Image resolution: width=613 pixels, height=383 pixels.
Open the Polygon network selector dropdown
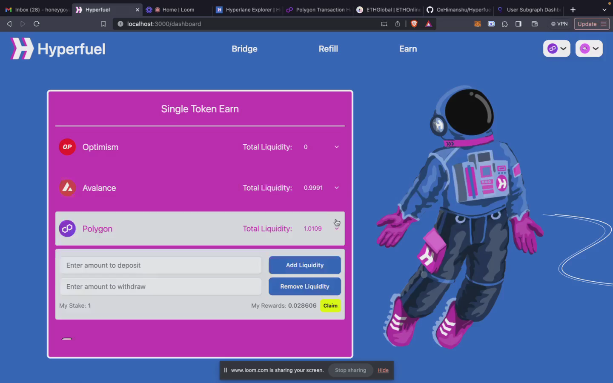[x=556, y=49]
